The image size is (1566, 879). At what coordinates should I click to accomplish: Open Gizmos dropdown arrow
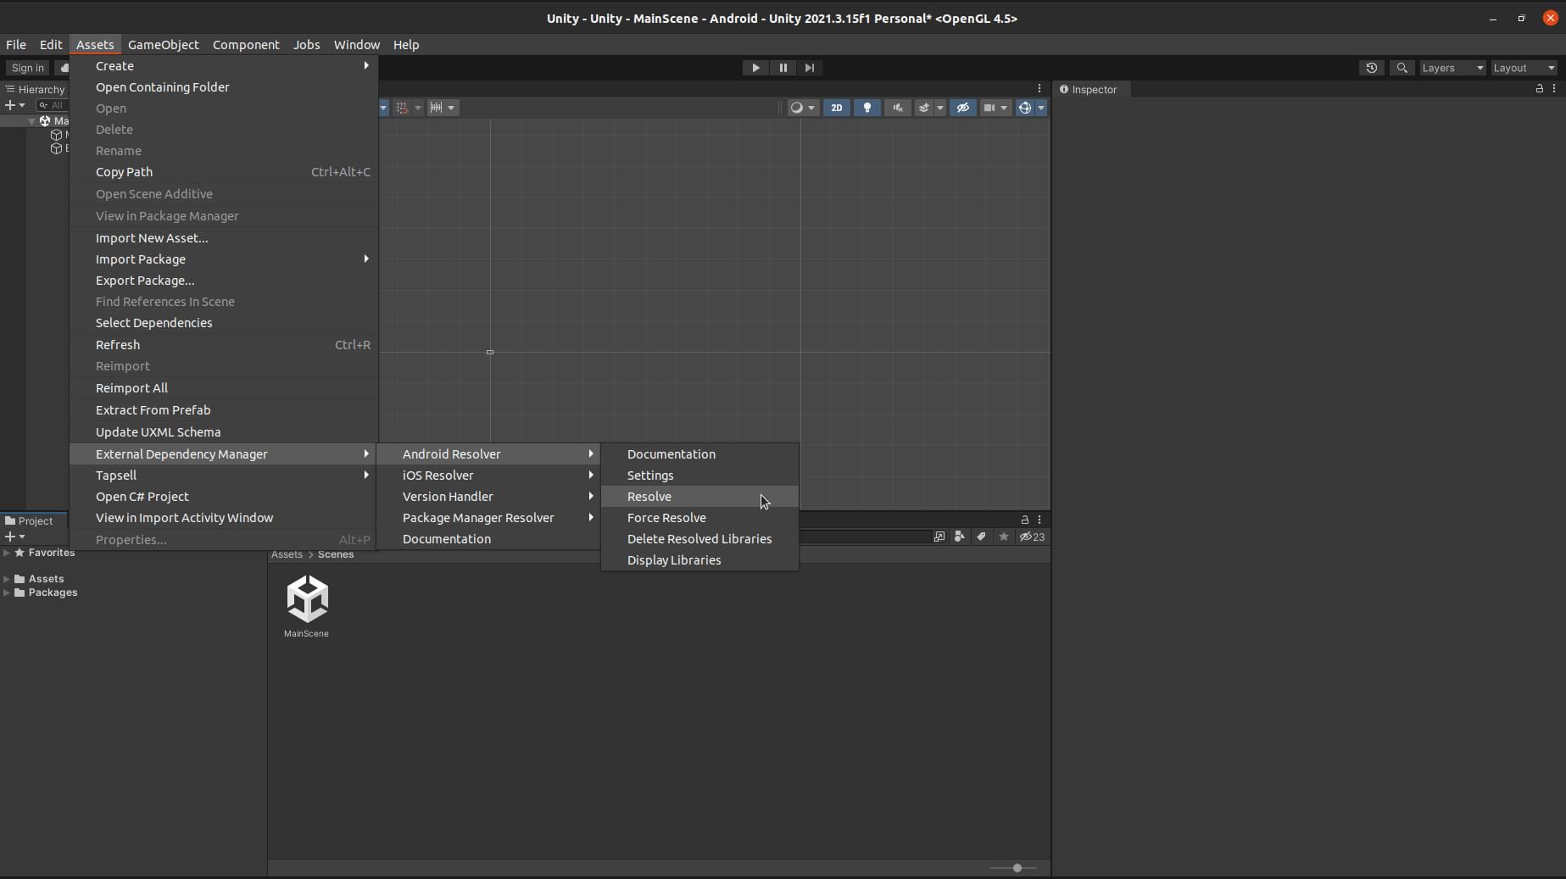click(1041, 108)
